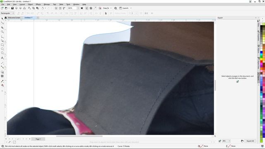
Task: Select the Drop Shadow tool
Action: point(2,72)
